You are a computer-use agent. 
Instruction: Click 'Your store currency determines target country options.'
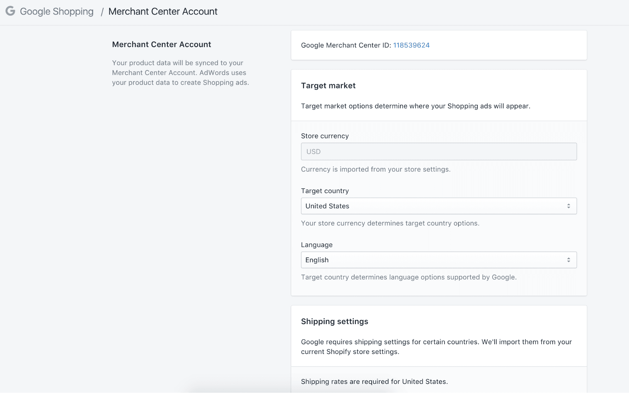[390, 223]
